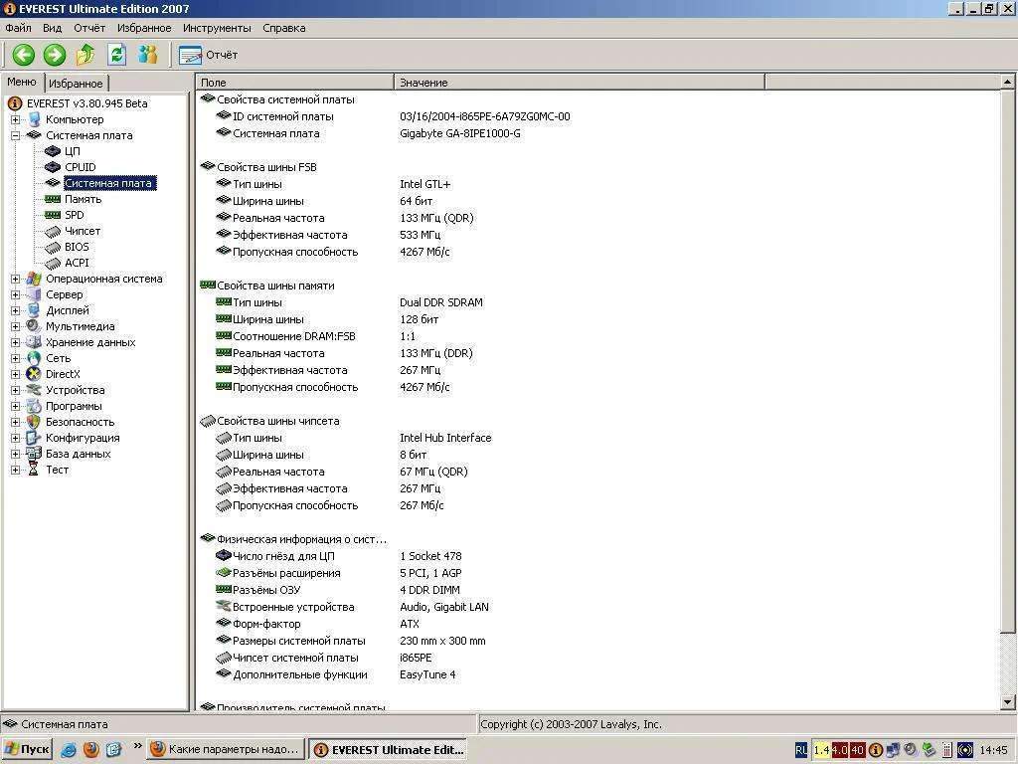Select the Память tree item
Screen dimensions: 1018x764
84,199
